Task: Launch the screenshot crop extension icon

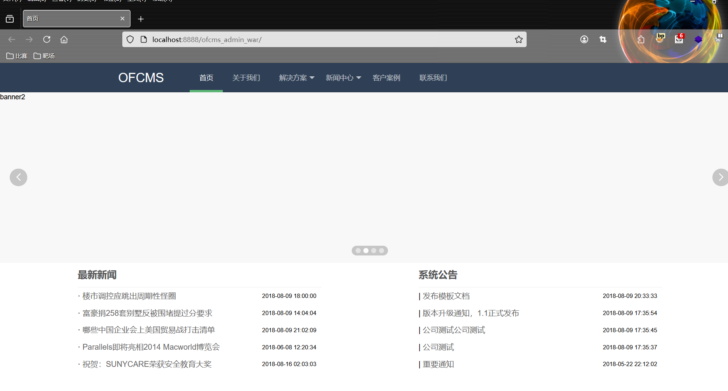Action: (x=603, y=39)
